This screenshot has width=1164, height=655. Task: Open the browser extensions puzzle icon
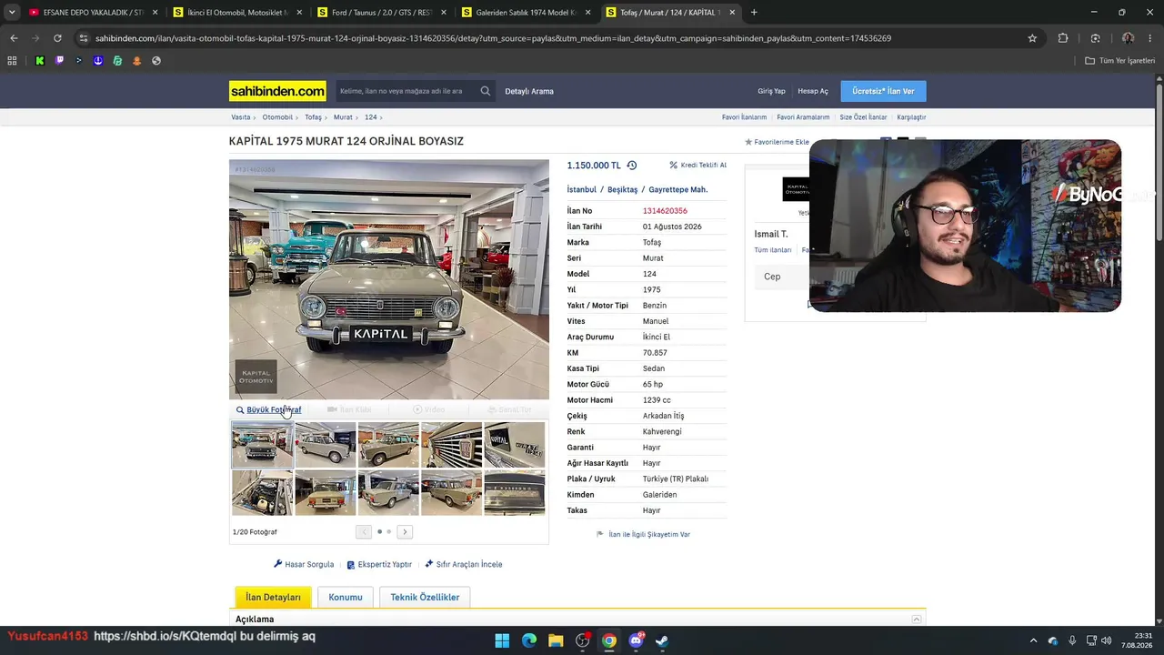coord(1063,38)
